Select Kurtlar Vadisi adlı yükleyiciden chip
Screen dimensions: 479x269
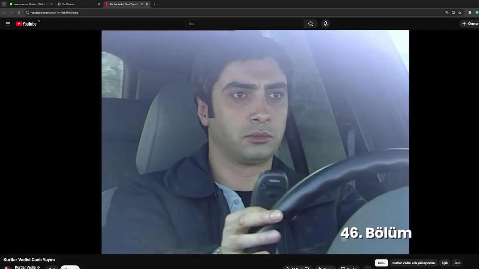click(x=414, y=263)
